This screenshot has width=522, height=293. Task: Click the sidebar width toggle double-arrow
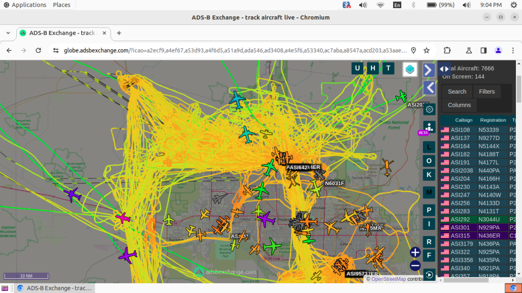[445, 69]
